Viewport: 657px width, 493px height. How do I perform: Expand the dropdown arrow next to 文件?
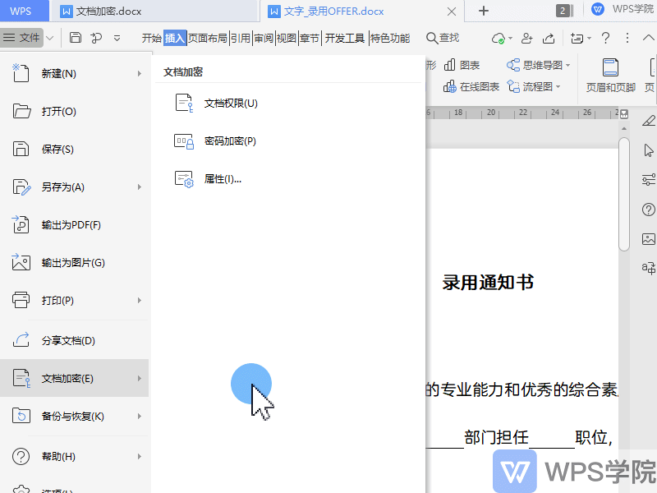51,38
